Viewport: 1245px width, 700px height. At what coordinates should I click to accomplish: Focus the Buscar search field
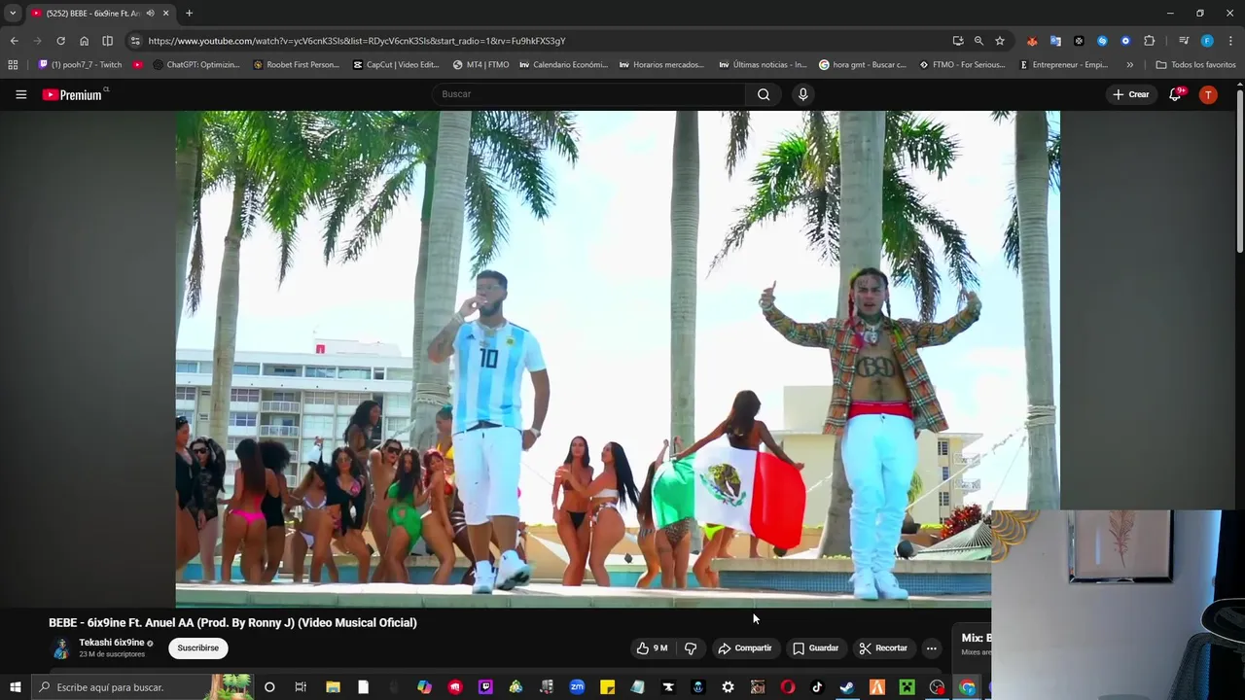point(588,94)
